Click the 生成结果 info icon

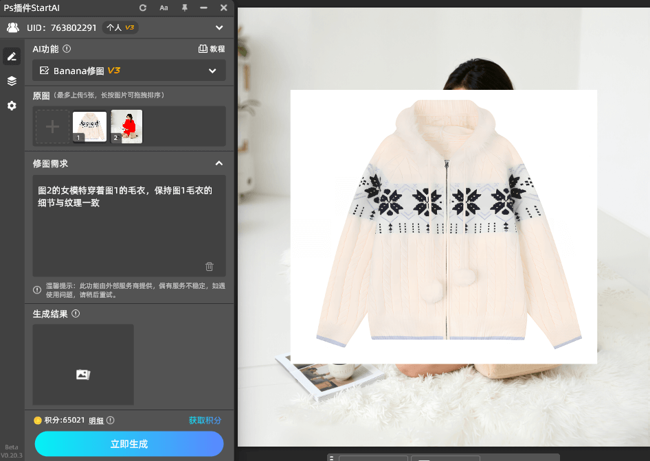(x=75, y=314)
